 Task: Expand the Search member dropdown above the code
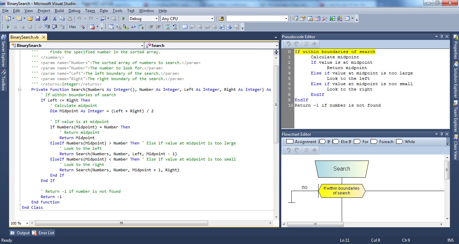pos(277,45)
